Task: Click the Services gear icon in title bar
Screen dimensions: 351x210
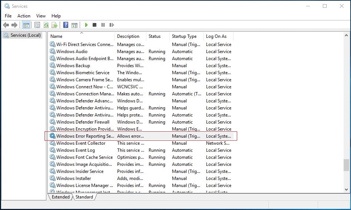Action: [x=7, y=6]
